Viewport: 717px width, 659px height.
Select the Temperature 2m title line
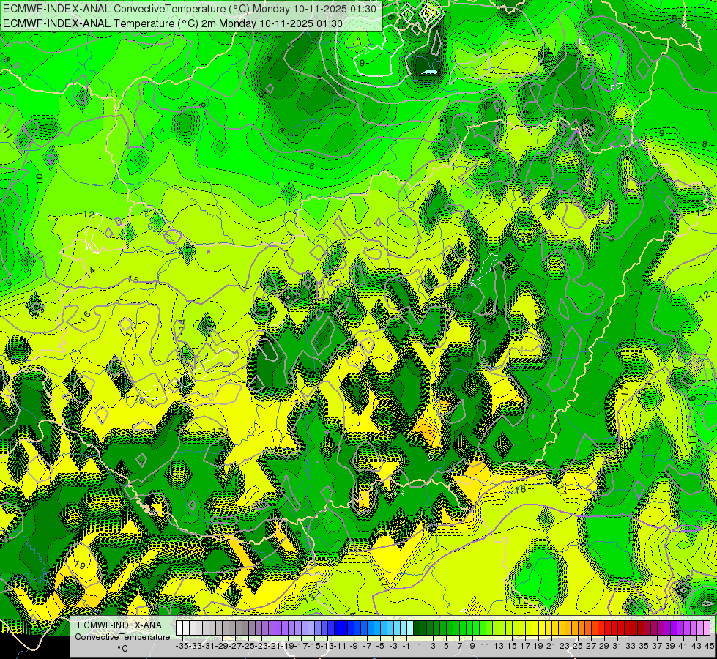click(x=173, y=23)
